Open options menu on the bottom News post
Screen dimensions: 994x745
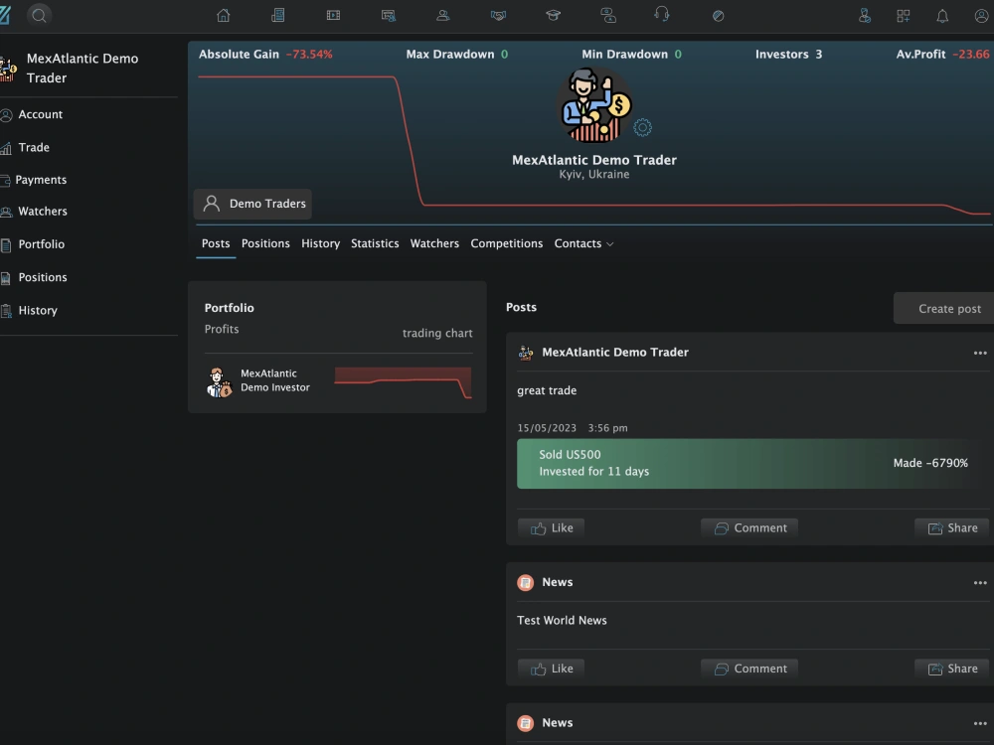[980, 723]
